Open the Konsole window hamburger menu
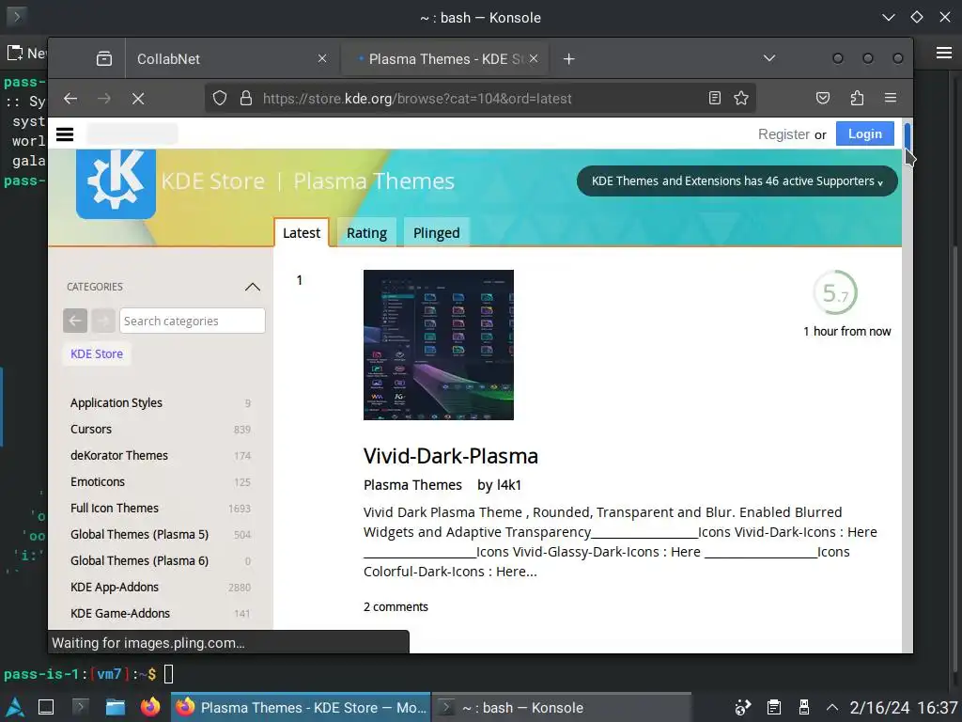The image size is (962, 722). coord(944,53)
